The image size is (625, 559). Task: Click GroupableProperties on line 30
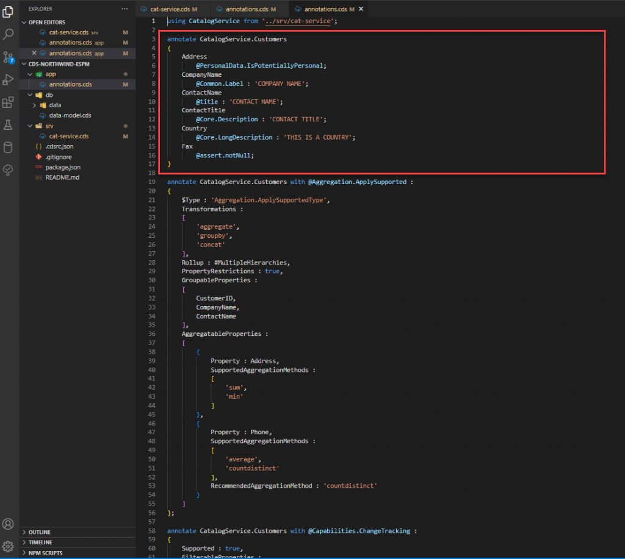coord(216,280)
